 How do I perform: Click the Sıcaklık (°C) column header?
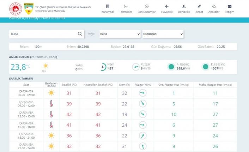coord(69,85)
